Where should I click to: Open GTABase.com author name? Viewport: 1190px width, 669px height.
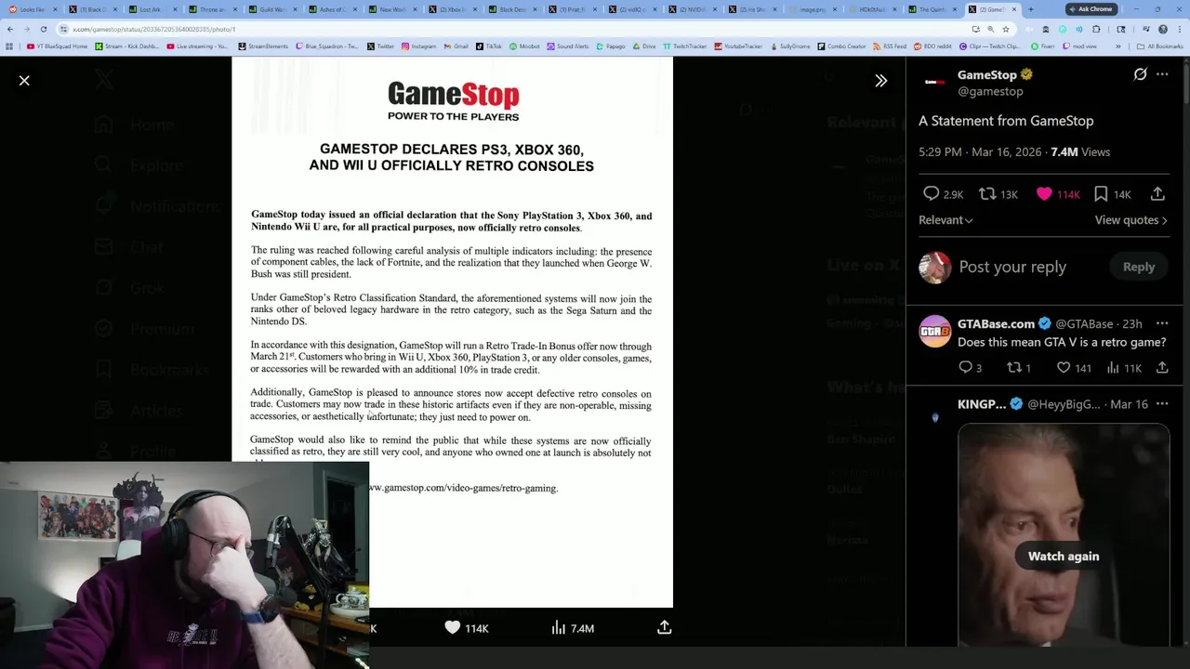[996, 323]
